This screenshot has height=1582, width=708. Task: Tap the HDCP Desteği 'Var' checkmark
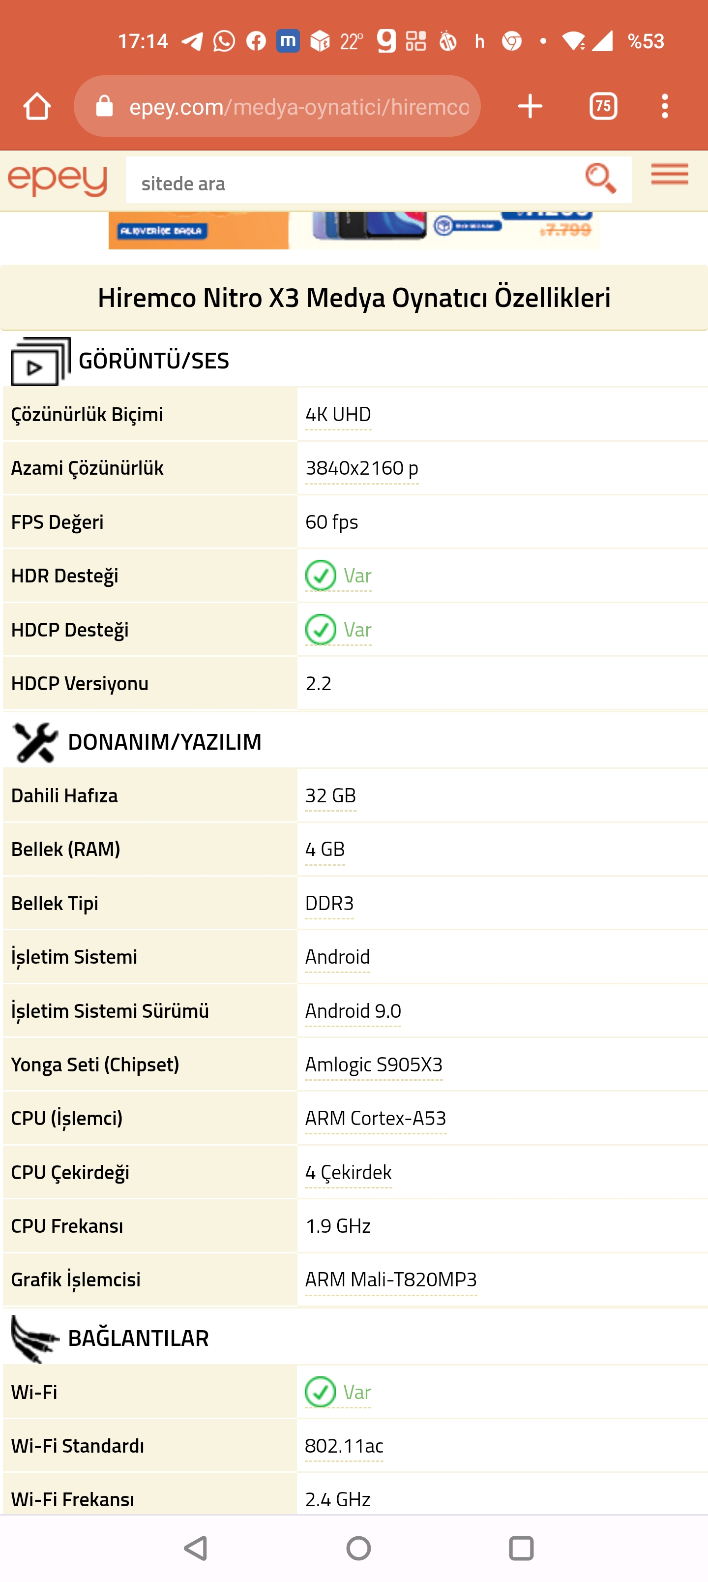[x=321, y=630]
